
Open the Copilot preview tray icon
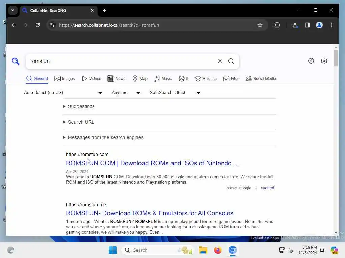pyautogui.click(x=334, y=250)
